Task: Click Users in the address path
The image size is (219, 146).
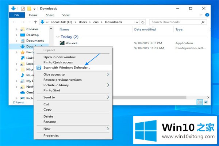Action: pyautogui.click(x=83, y=22)
